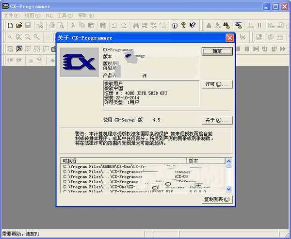Open the PLC menu

click(49, 16)
